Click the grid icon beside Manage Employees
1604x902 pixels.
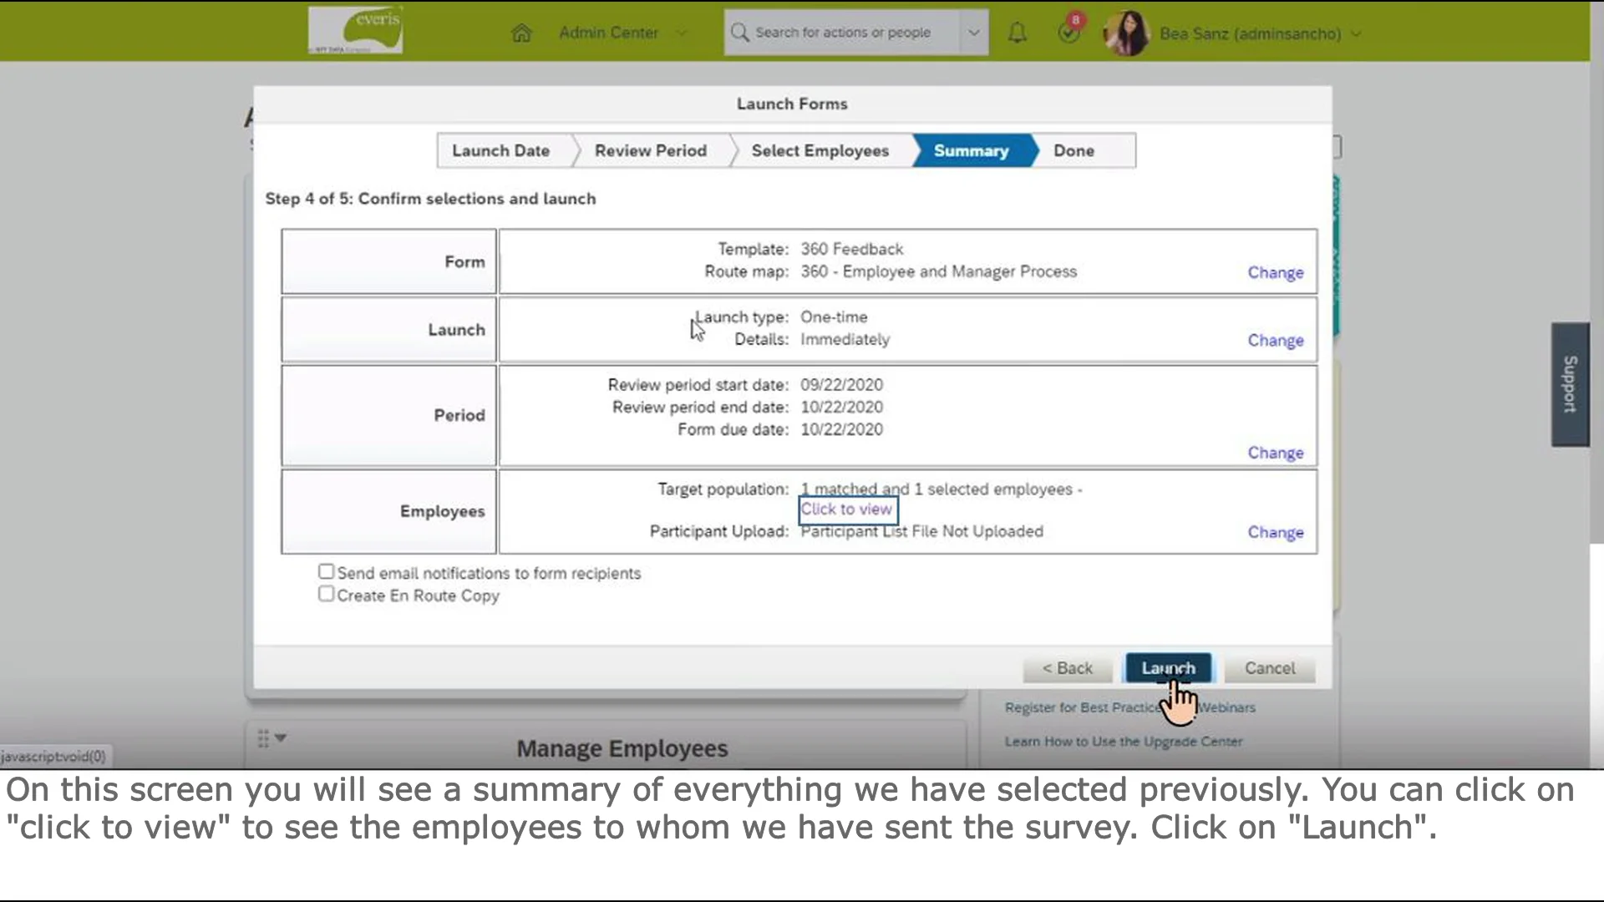264,737
